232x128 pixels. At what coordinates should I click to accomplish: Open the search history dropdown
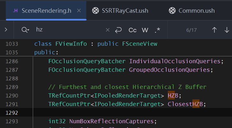[x=25, y=30]
